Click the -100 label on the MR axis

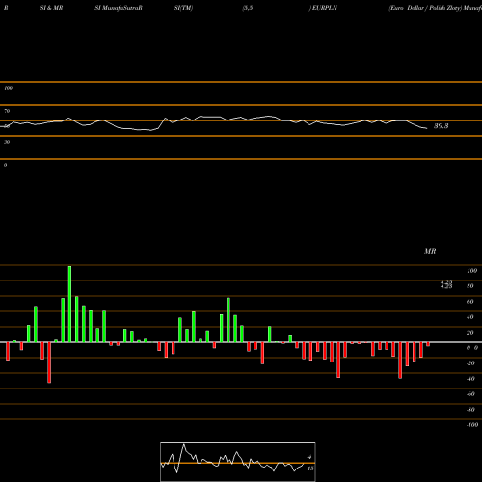[472, 425]
